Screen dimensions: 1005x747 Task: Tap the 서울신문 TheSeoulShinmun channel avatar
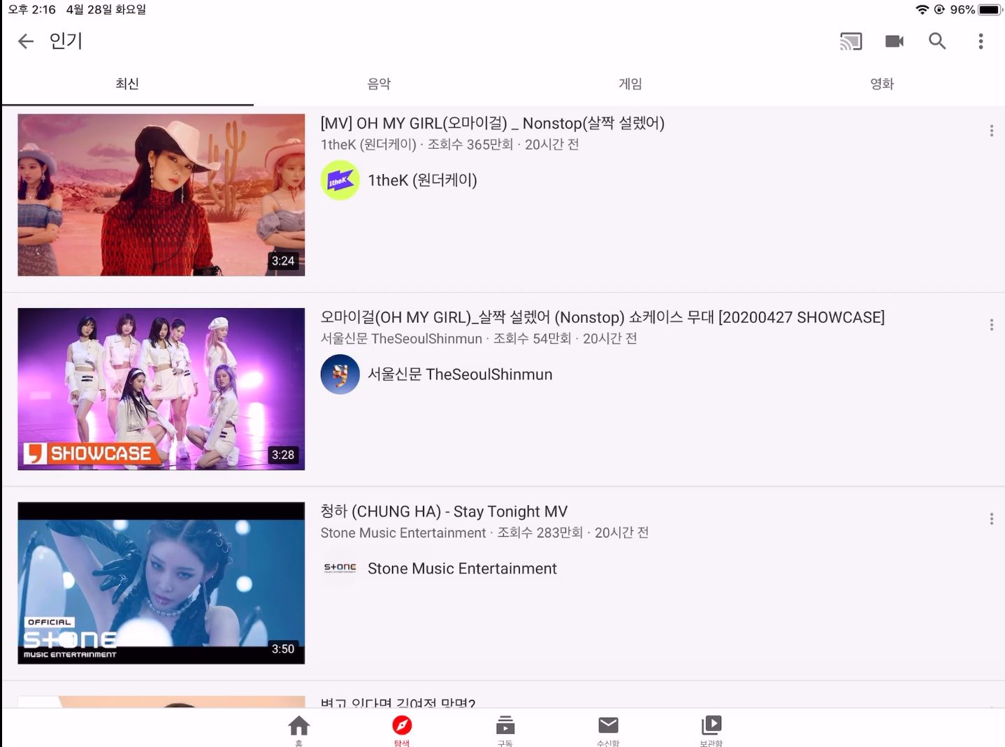coord(340,375)
